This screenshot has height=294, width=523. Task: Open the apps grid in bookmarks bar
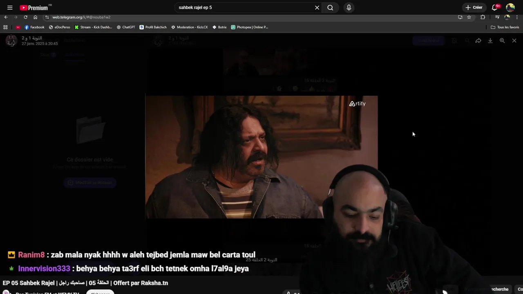click(5, 27)
